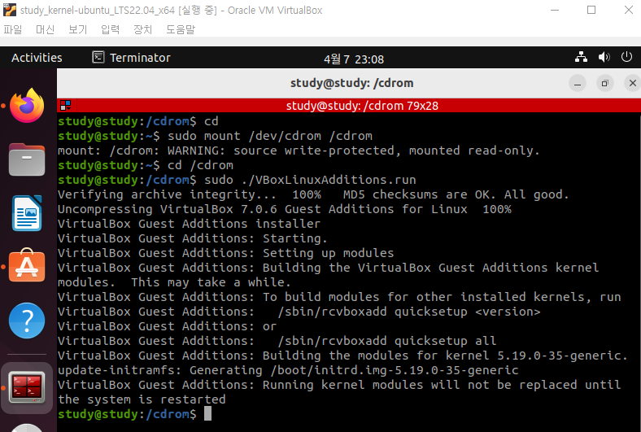Maximize the VirtualBox window
Image resolution: width=641 pixels, height=432 pixels.
591,10
